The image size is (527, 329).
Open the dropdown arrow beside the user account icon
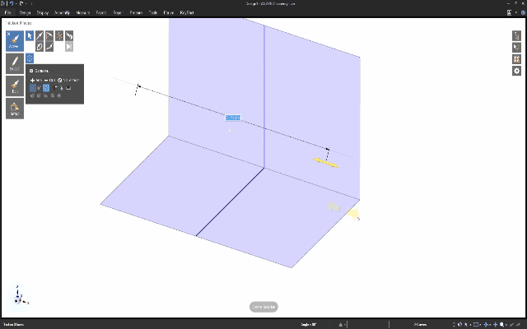pyautogui.click(x=516, y=12)
